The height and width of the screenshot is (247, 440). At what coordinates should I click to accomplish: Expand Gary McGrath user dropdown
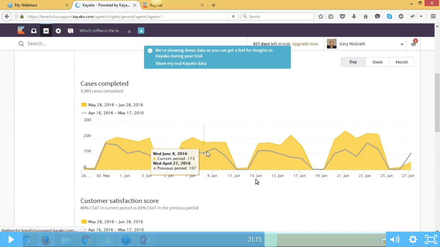tap(402, 44)
